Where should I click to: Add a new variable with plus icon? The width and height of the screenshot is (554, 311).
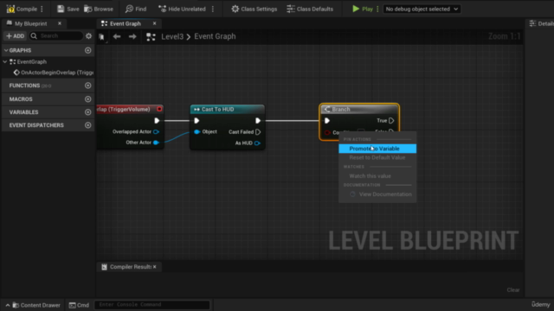(x=88, y=112)
